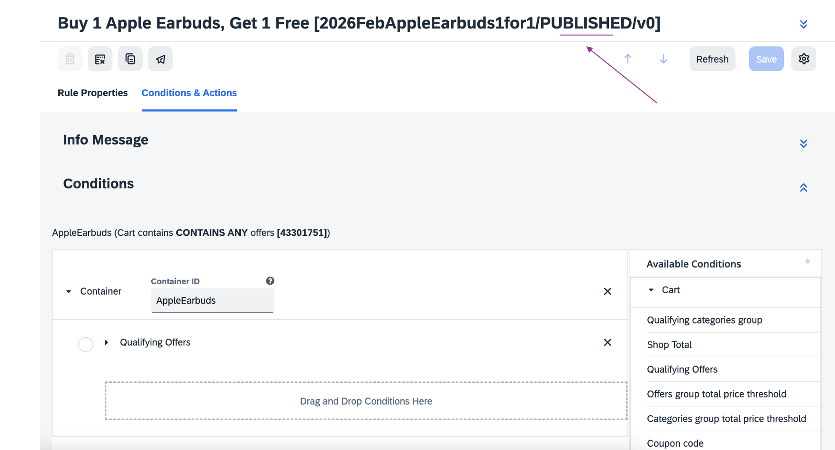Click Container ID help question mark
The height and width of the screenshot is (450, 835).
point(270,281)
